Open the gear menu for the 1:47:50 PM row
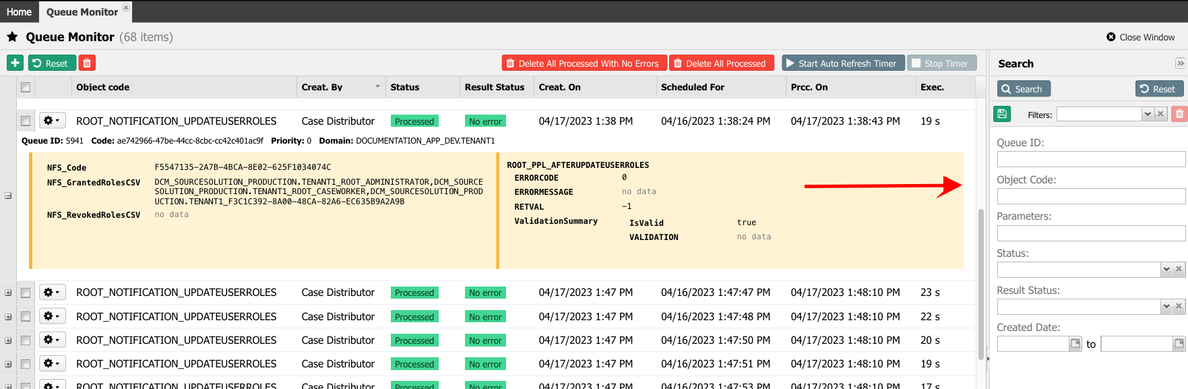Viewport: 1188px width, 389px height. 52,340
